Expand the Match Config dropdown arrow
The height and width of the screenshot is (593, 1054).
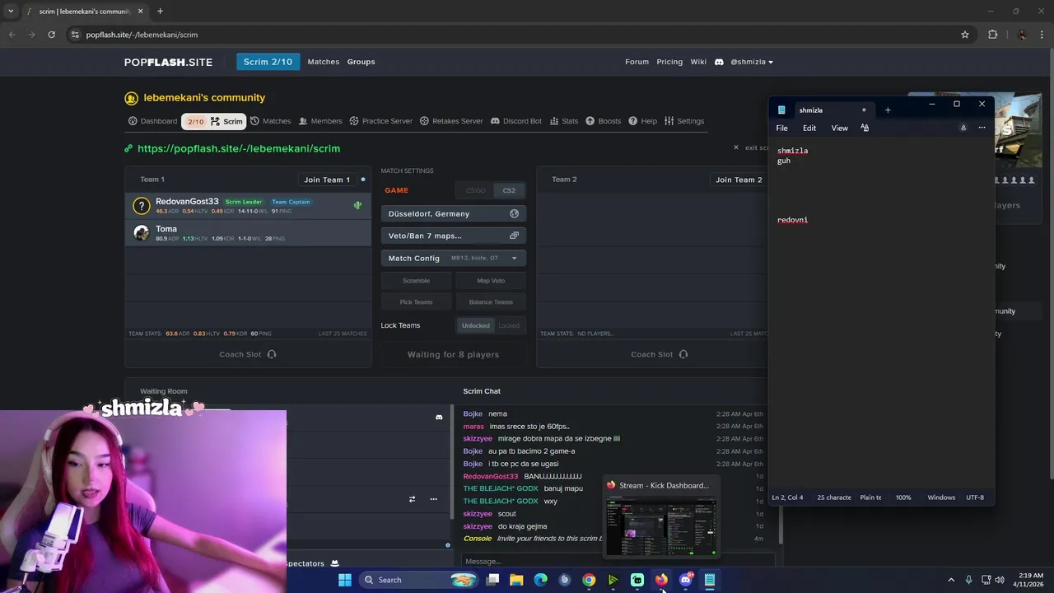514,258
